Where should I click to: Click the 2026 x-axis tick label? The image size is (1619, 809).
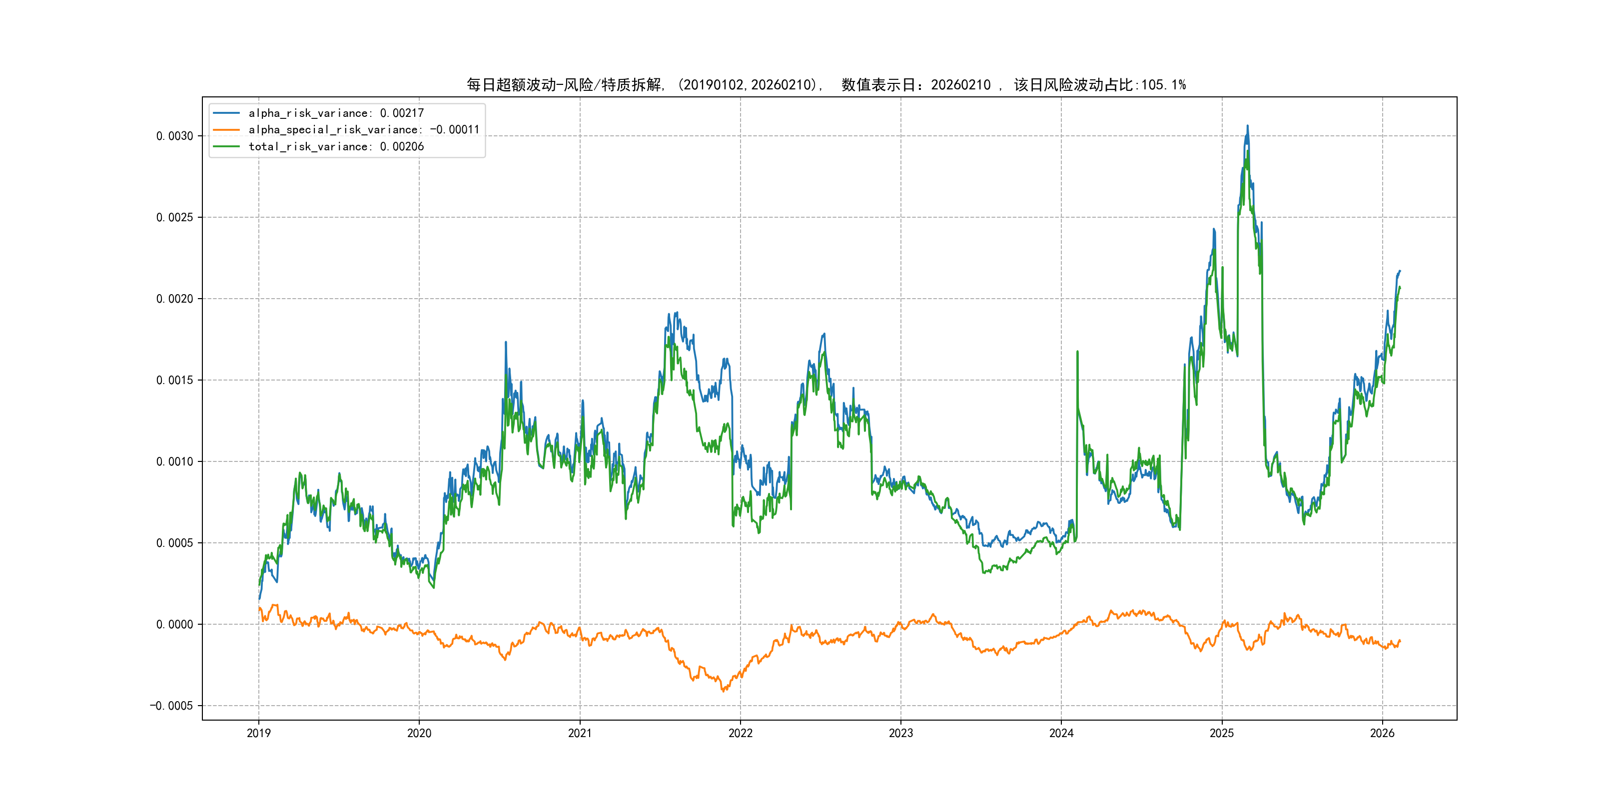pos(1382,733)
